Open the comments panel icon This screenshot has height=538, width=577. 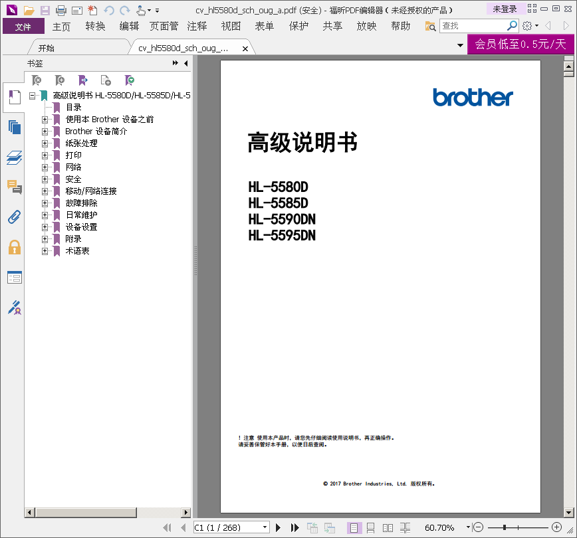pos(15,187)
